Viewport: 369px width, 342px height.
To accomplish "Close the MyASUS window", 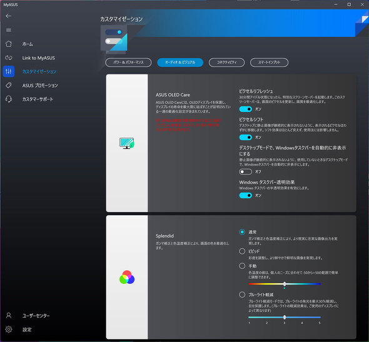I will coord(362,4).
